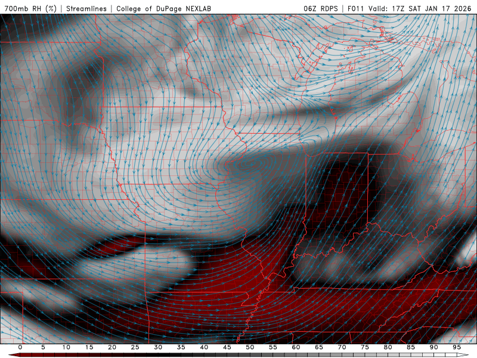Click the 25 value on the colorbar scale
This screenshot has width=477, height=358.
[135, 347]
